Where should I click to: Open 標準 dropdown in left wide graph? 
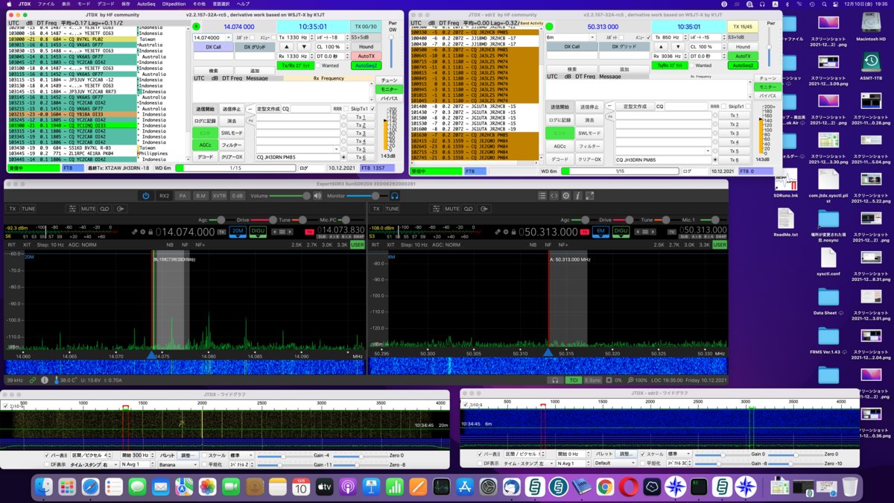[241, 455]
